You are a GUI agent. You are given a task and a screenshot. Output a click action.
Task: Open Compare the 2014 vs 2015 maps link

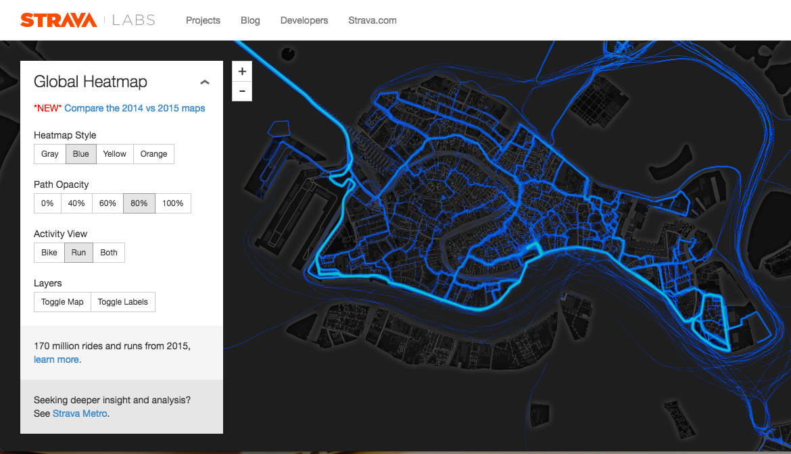(x=135, y=108)
